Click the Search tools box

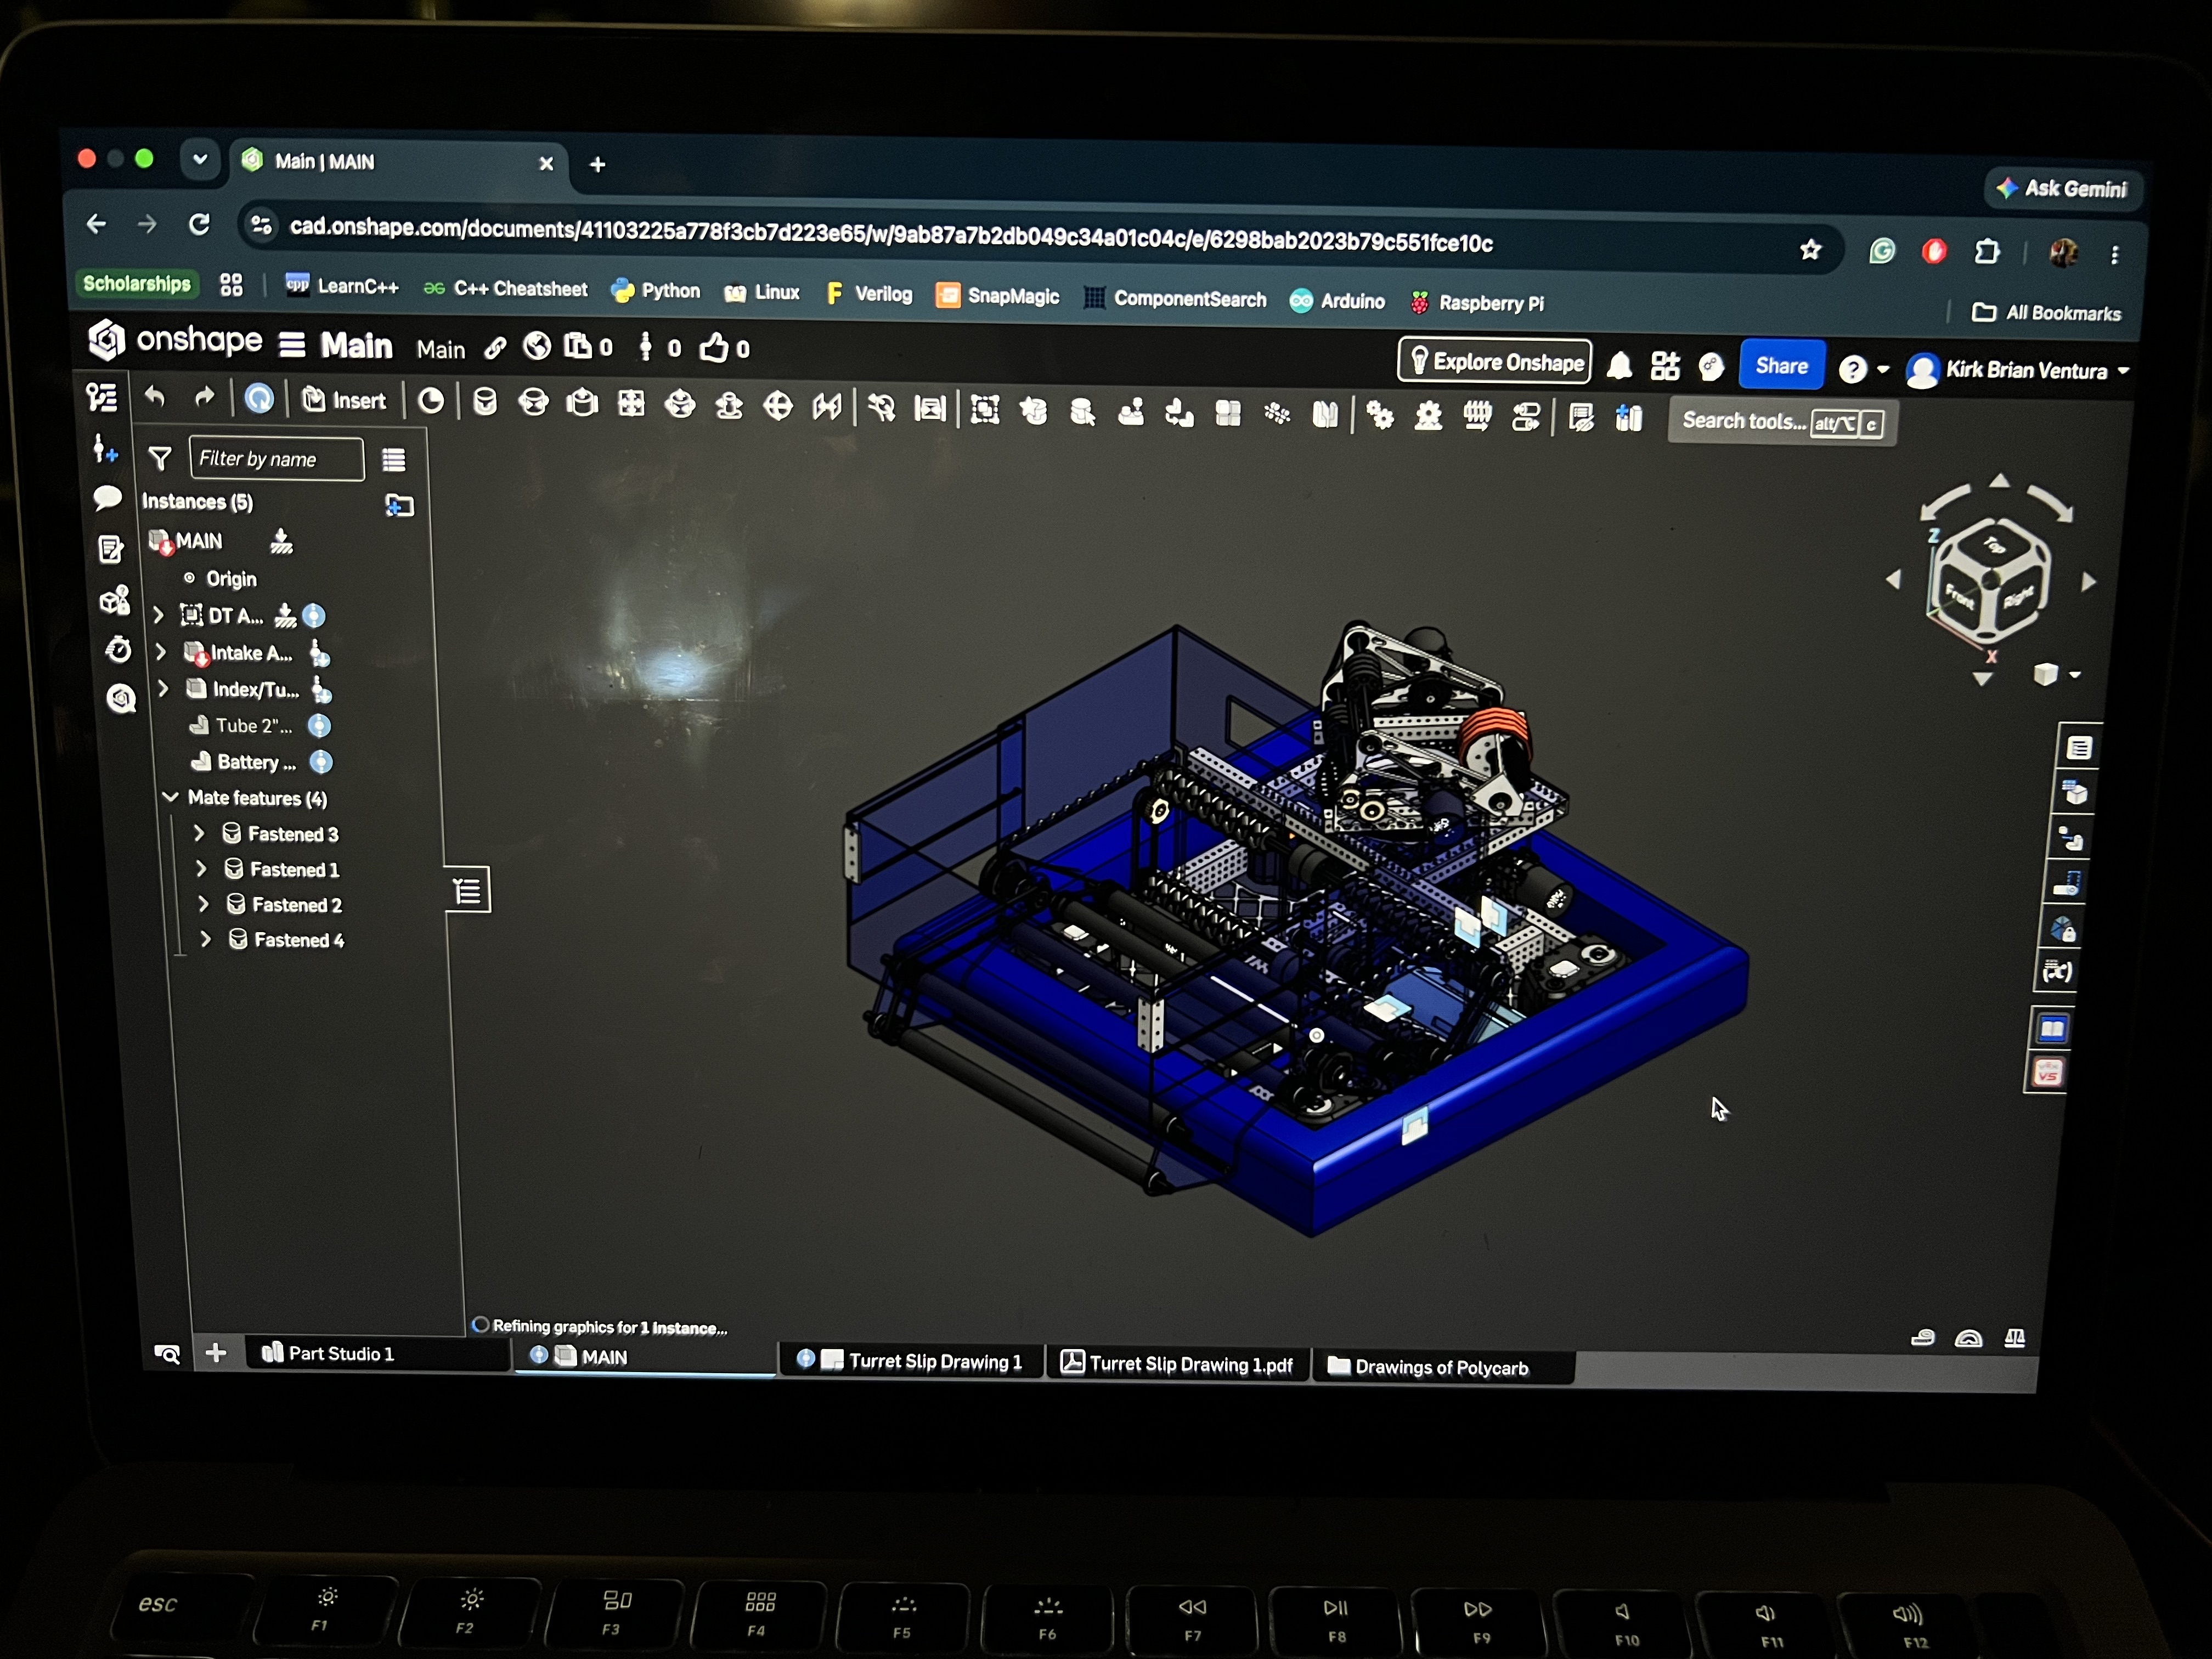click(1782, 422)
